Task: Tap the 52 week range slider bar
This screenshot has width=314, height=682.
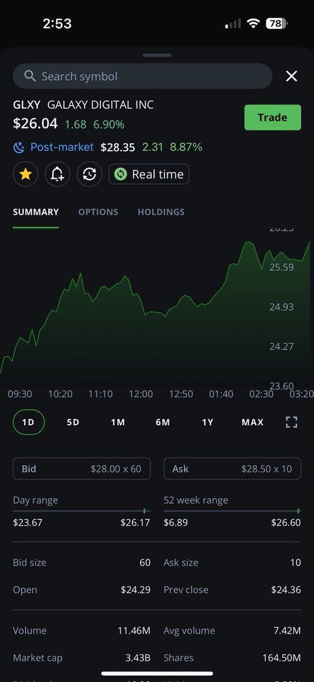Action: coord(232,511)
